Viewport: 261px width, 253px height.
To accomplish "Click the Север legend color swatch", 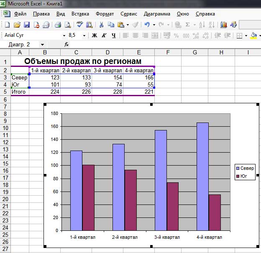I will point(238,168).
